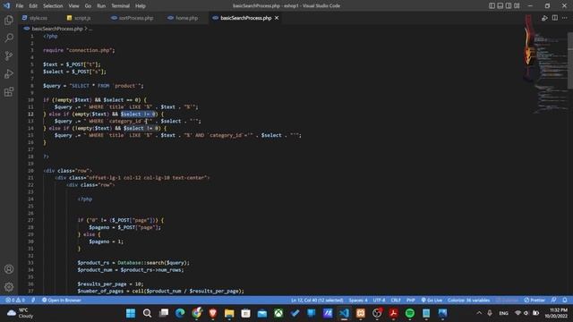Click the highlighted $select != 0 text on line 12
This screenshot has height=322, width=573.
pyautogui.click(x=139, y=114)
